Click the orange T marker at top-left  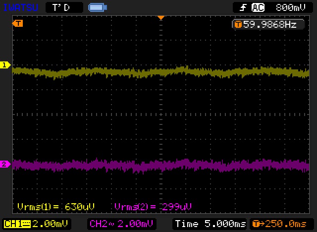[x=18, y=23]
